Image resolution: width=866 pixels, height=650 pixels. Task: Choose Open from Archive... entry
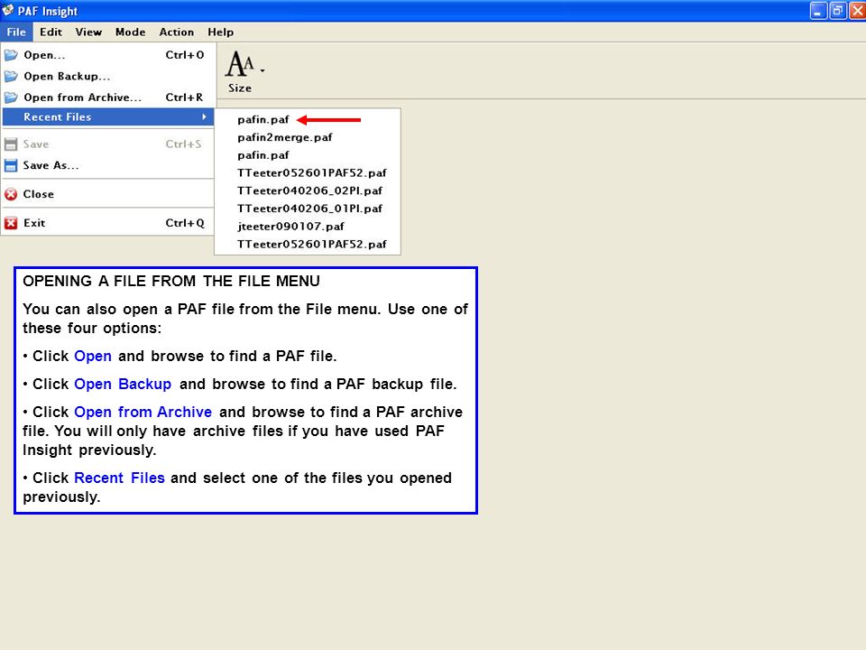pos(107,97)
